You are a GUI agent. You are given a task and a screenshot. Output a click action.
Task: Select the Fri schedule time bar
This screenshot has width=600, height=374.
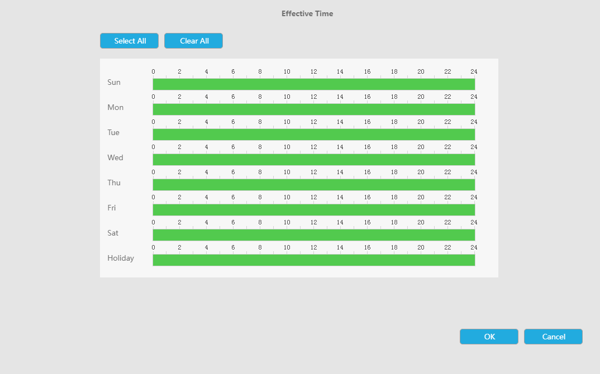[x=314, y=210]
